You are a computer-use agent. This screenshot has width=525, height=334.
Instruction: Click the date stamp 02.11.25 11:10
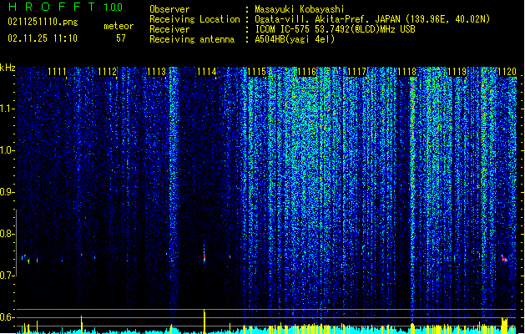pos(43,38)
